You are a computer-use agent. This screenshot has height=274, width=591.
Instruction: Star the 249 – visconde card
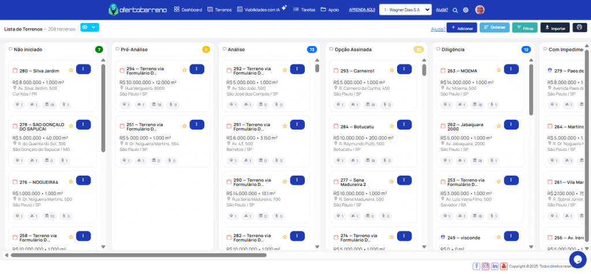(499, 237)
